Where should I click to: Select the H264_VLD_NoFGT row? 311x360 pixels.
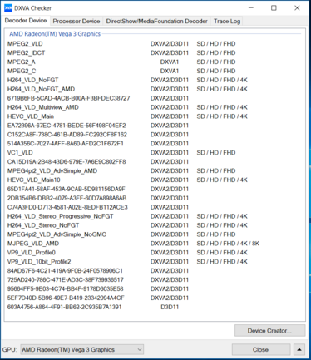coord(155,80)
